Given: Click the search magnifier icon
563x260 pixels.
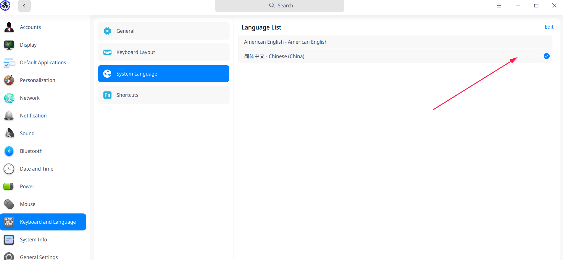Looking at the screenshot, I should [x=272, y=6].
